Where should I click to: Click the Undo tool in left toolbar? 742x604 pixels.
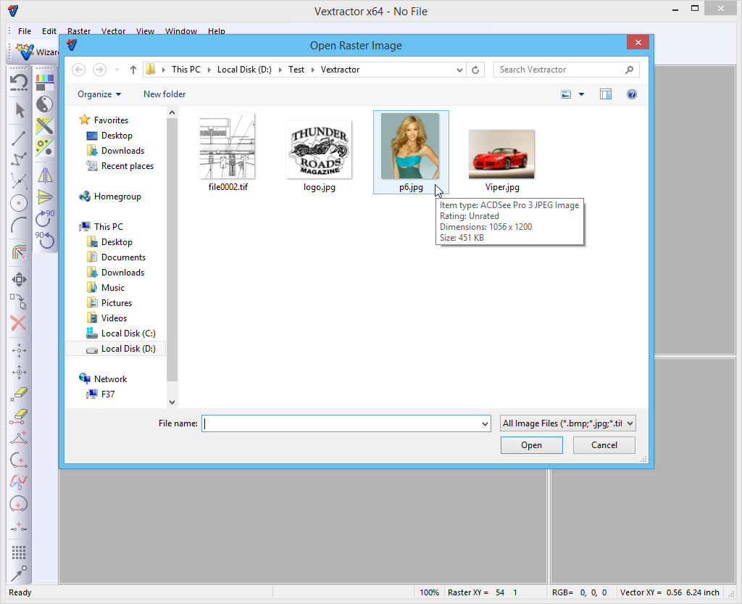coord(19,82)
